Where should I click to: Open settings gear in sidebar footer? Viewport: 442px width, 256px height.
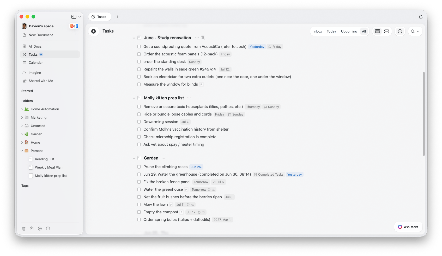pos(40,229)
